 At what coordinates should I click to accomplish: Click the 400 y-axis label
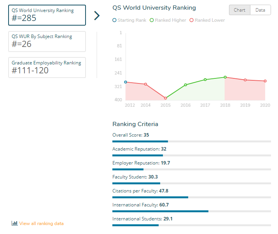point(118,100)
